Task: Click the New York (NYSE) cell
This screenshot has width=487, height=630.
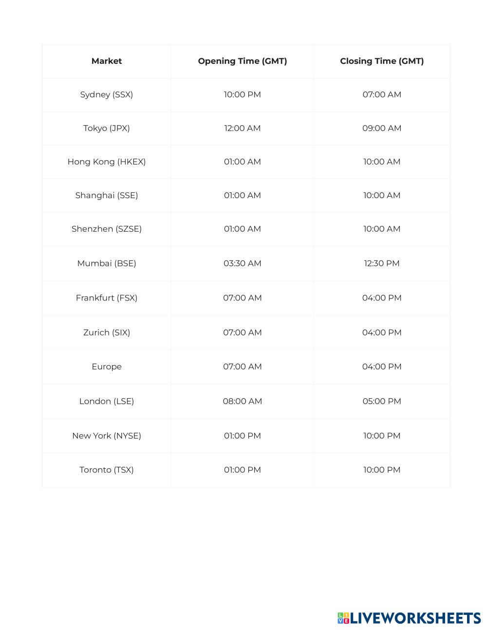Action: pyautogui.click(x=107, y=436)
